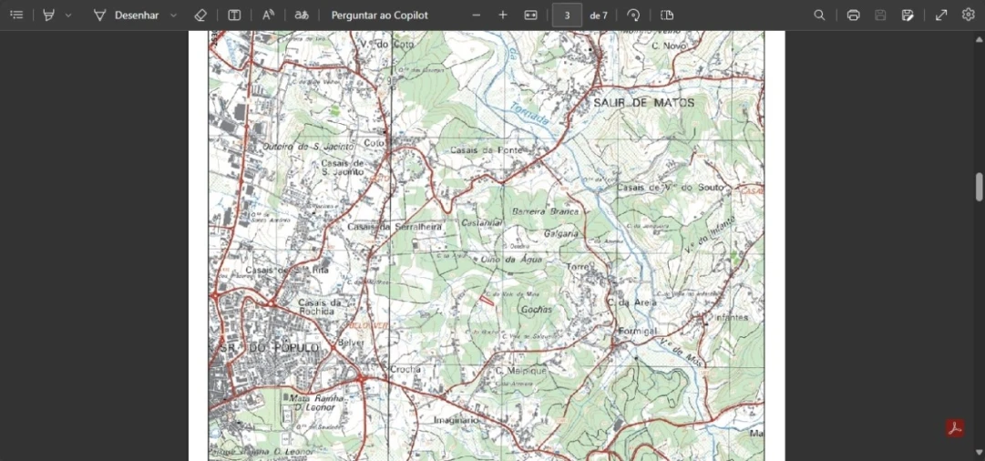Add a text box annotation
This screenshot has height=461, width=985.
tap(234, 15)
